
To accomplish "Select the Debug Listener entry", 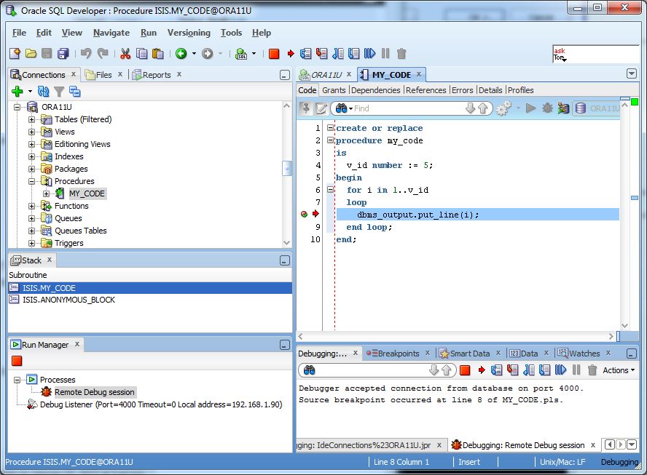I will tap(161, 404).
